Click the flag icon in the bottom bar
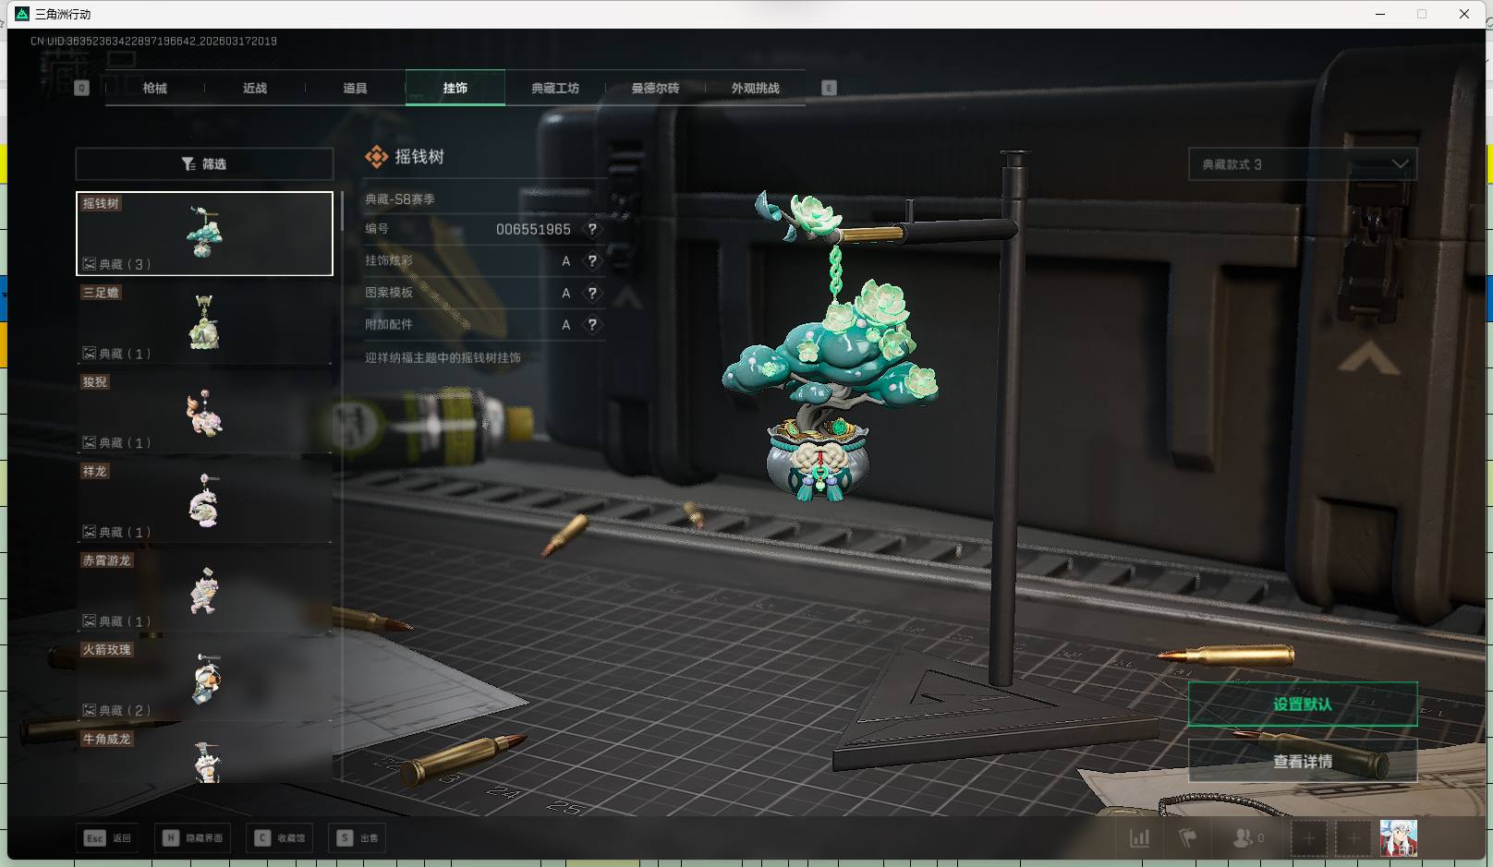 [1188, 838]
